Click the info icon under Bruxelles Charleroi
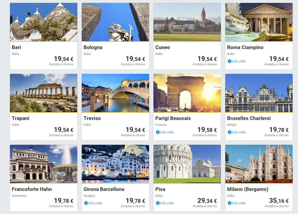 (229, 132)
